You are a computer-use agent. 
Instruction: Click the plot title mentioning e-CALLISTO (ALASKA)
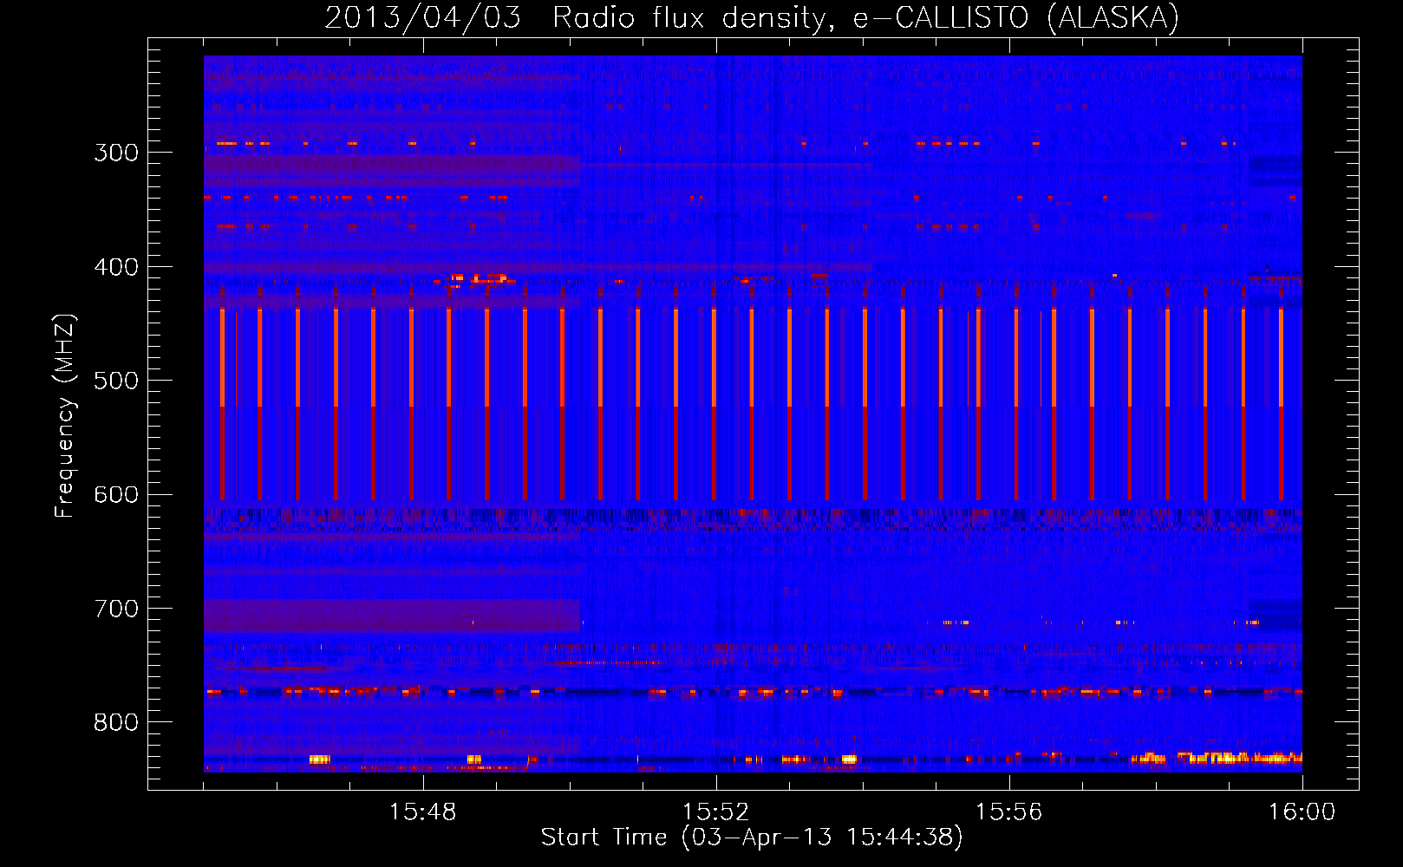752,17
